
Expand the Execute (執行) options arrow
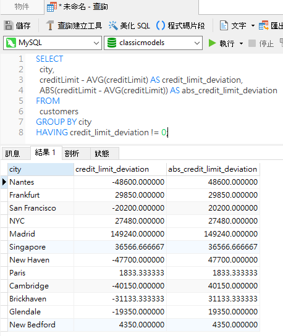tap(241, 43)
